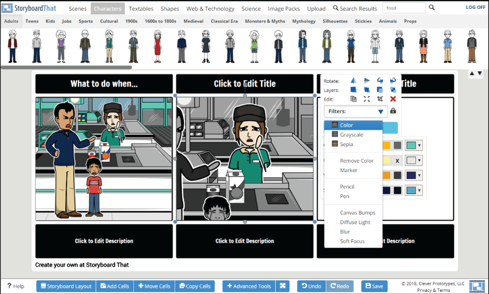Click the flip horizontal icon in Rotate row

[353, 81]
